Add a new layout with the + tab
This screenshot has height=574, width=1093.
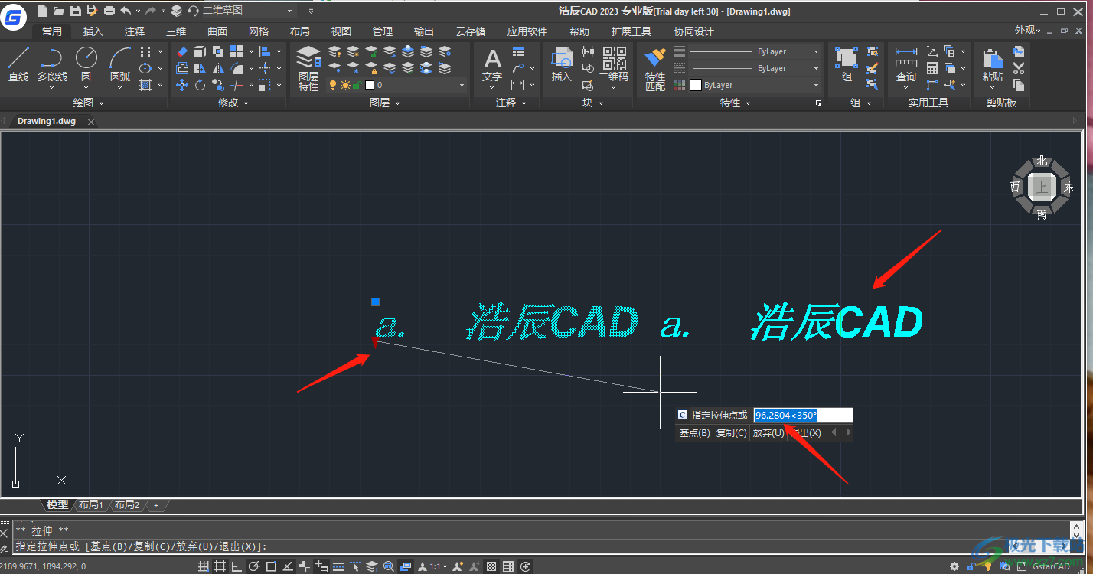156,505
